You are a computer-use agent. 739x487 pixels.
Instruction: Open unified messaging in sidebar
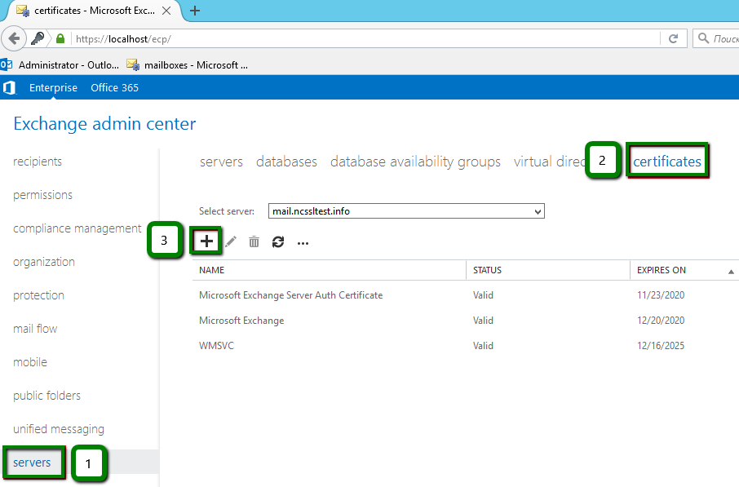59,429
